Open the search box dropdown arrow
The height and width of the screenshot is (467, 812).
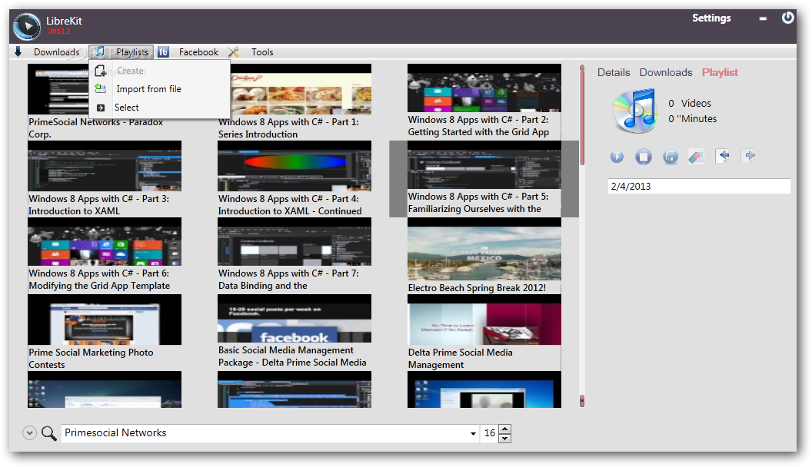(473, 433)
